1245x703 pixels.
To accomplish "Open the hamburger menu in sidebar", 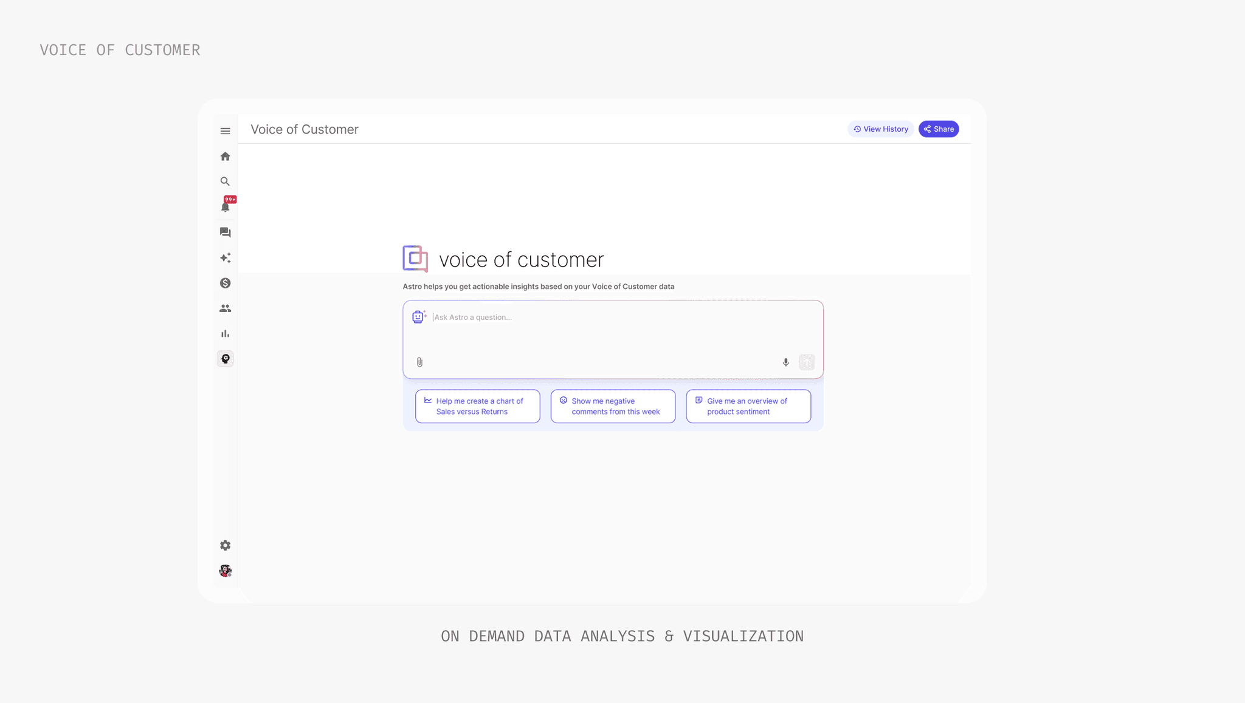I will coord(225,131).
